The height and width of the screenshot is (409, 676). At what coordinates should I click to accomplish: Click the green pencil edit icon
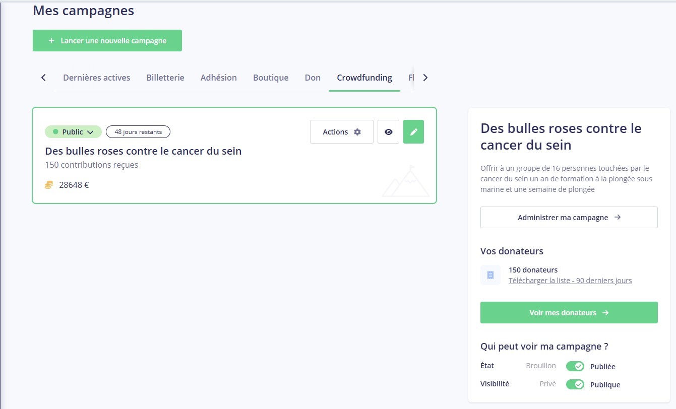point(413,132)
